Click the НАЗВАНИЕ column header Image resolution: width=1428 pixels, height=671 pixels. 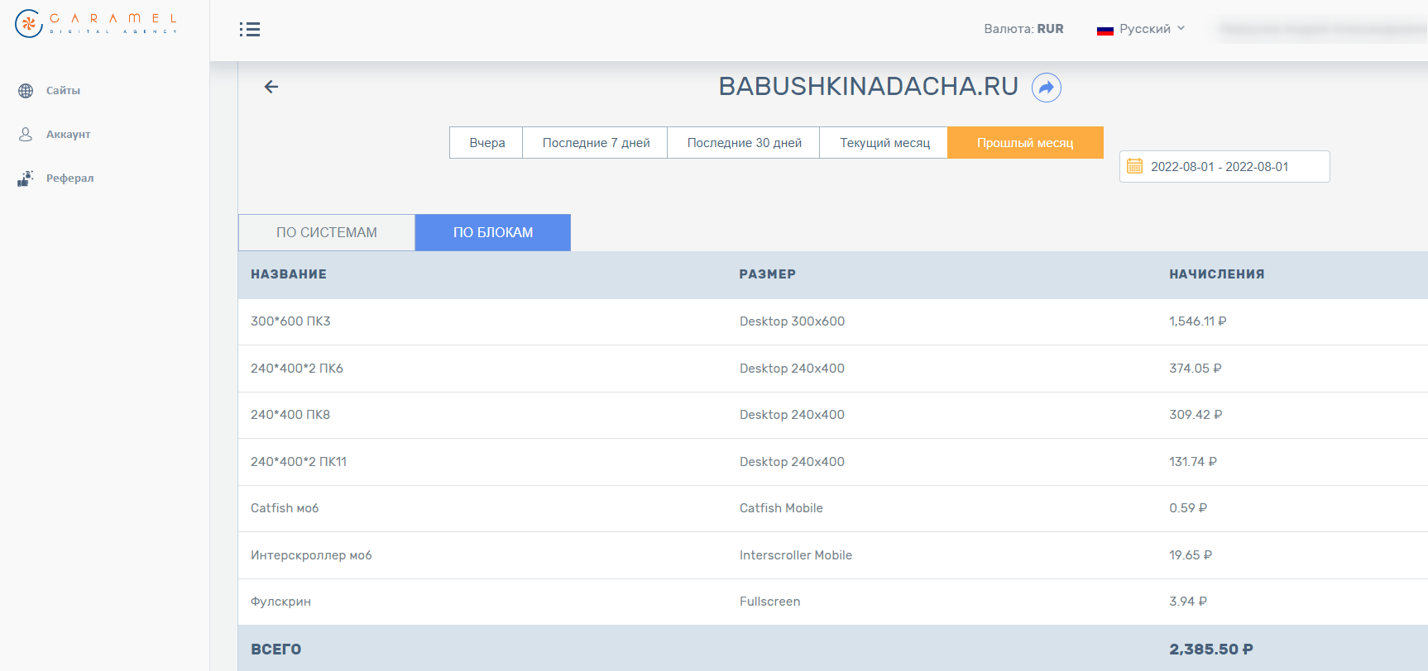(x=289, y=274)
